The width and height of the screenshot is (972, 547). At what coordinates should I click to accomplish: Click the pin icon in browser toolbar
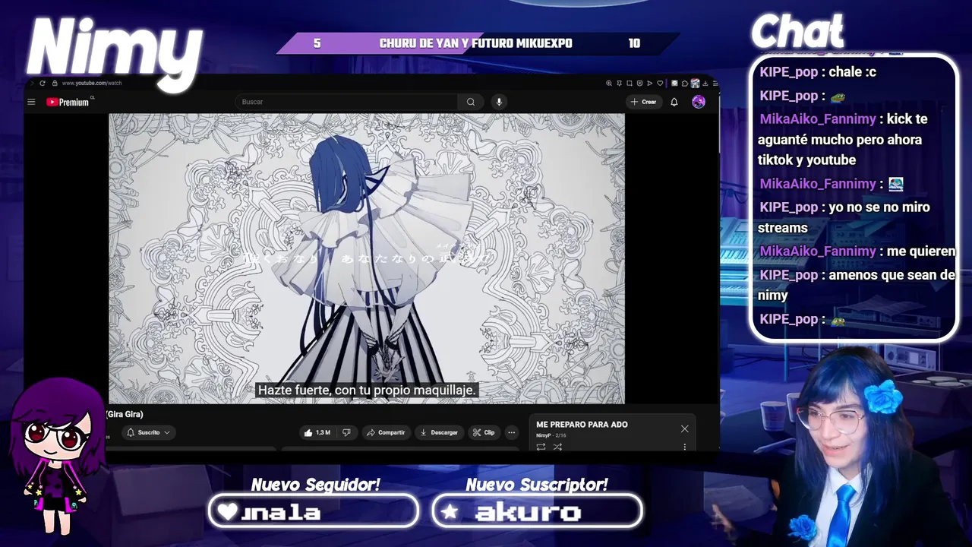click(x=620, y=84)
